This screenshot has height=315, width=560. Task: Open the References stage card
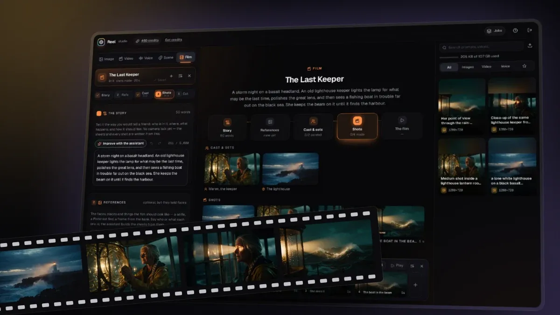point(270,126)
